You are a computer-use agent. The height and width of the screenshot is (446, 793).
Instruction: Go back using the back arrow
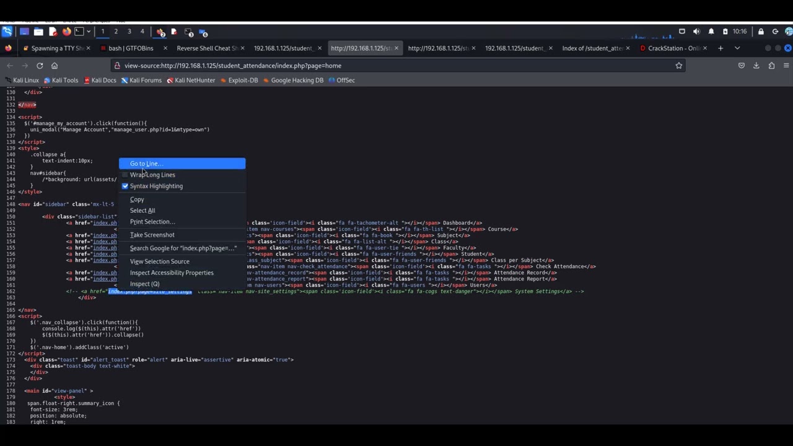click(x=10, y=66)
